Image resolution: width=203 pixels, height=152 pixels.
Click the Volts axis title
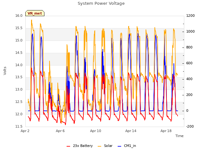pyautogui.click(x=5, y=71)
